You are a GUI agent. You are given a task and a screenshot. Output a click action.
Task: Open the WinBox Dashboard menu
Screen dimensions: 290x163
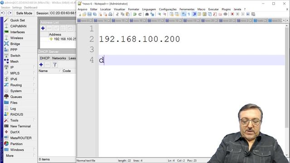(x=30, y=7)
